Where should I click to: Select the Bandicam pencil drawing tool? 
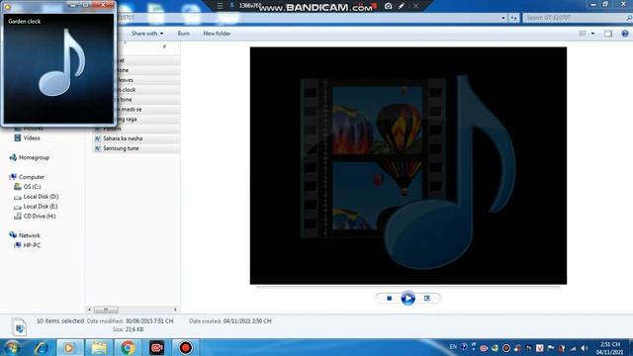tap(402, 6)
